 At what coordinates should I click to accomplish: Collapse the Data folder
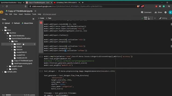coord(10,41)
